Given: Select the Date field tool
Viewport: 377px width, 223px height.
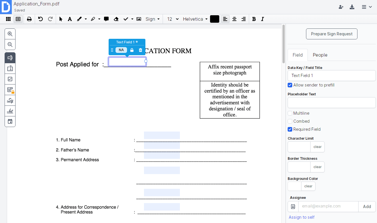Looking at the screenshot, I should point(10,121).
